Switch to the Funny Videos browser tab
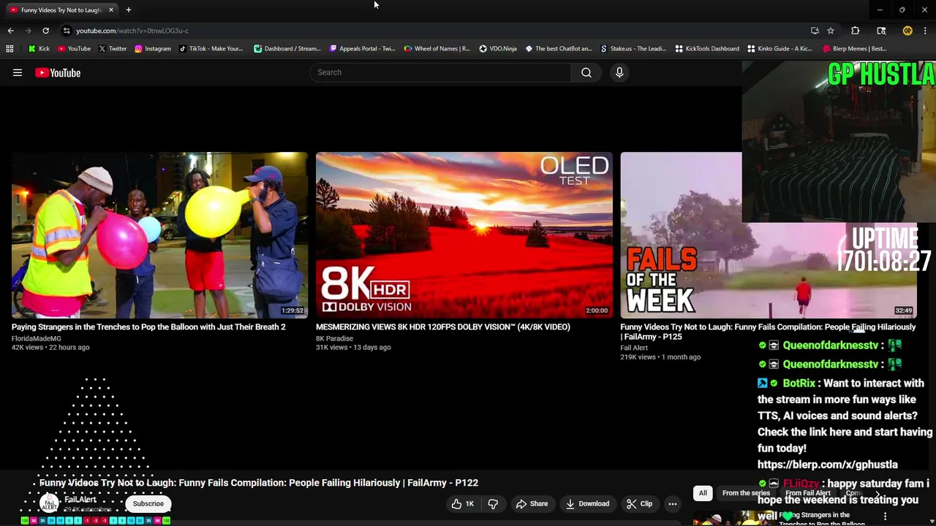The image size is (936, 526). tap(61, 9)
